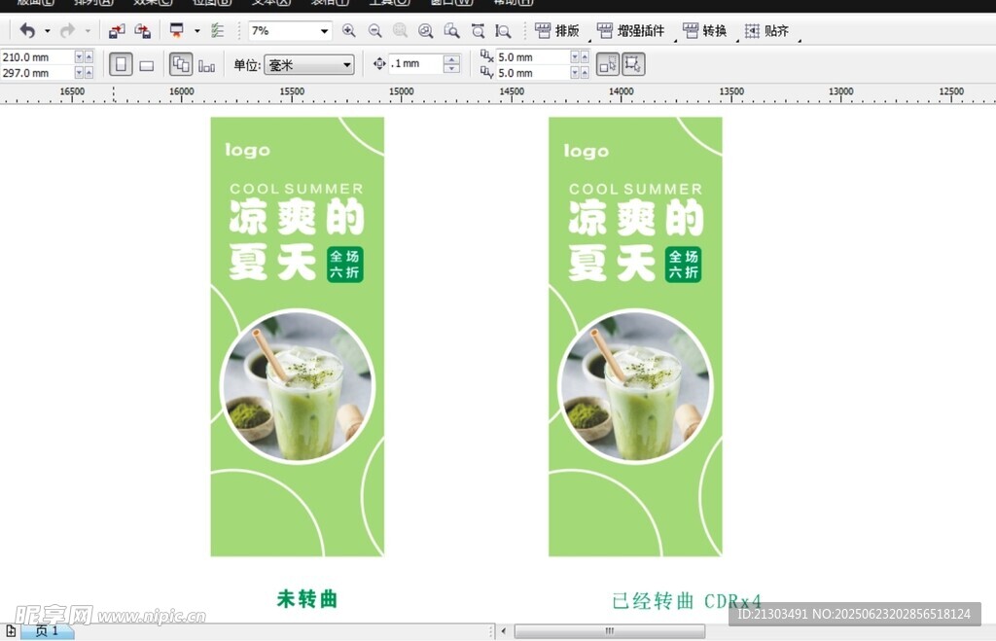Click the Zoom Out magnifier

click(x=374, y=30)
